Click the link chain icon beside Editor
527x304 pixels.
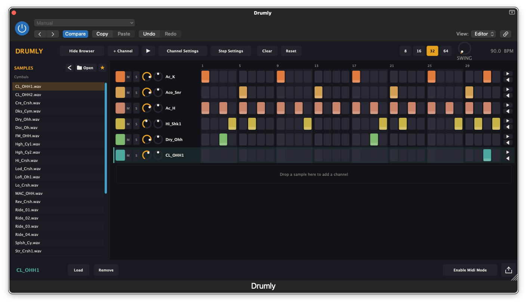[506, 34]
